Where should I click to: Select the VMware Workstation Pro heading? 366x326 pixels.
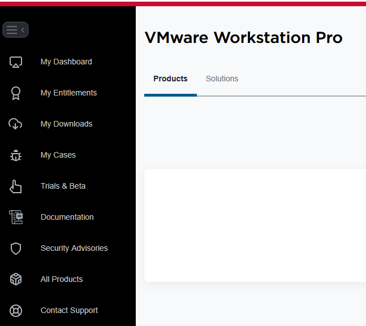[243, 37]
